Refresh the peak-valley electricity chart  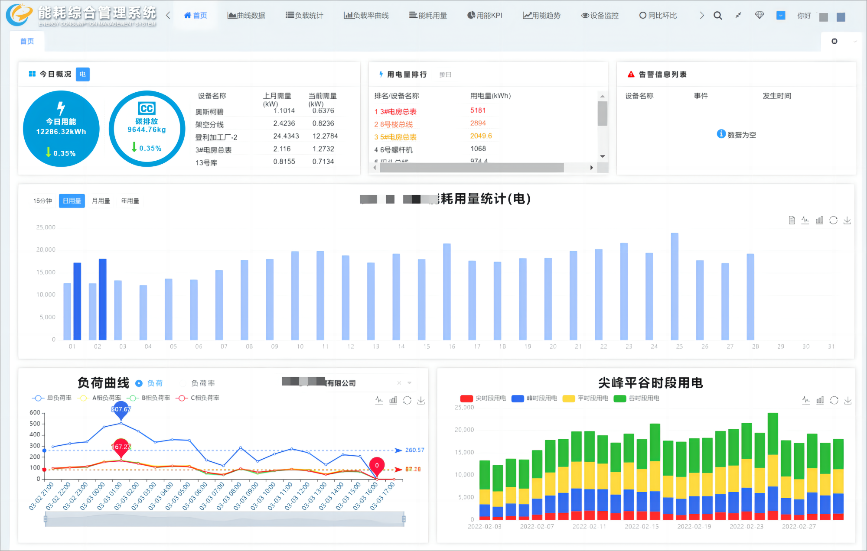pyautogui.click(x=834, y=400)
